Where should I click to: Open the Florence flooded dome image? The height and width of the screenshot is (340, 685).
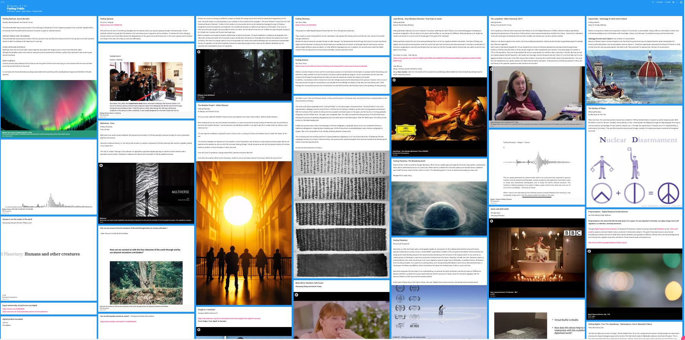[634, 78]
